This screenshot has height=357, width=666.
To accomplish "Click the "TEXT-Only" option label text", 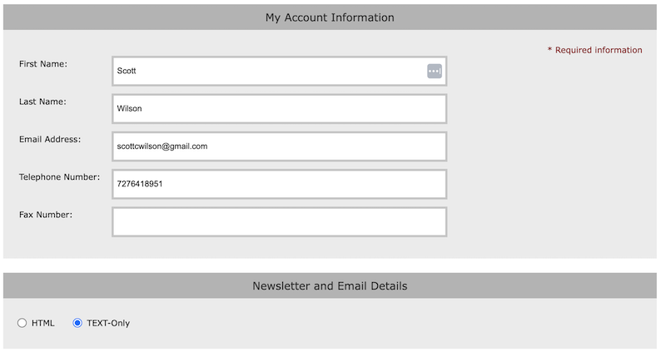I will 108,323.
